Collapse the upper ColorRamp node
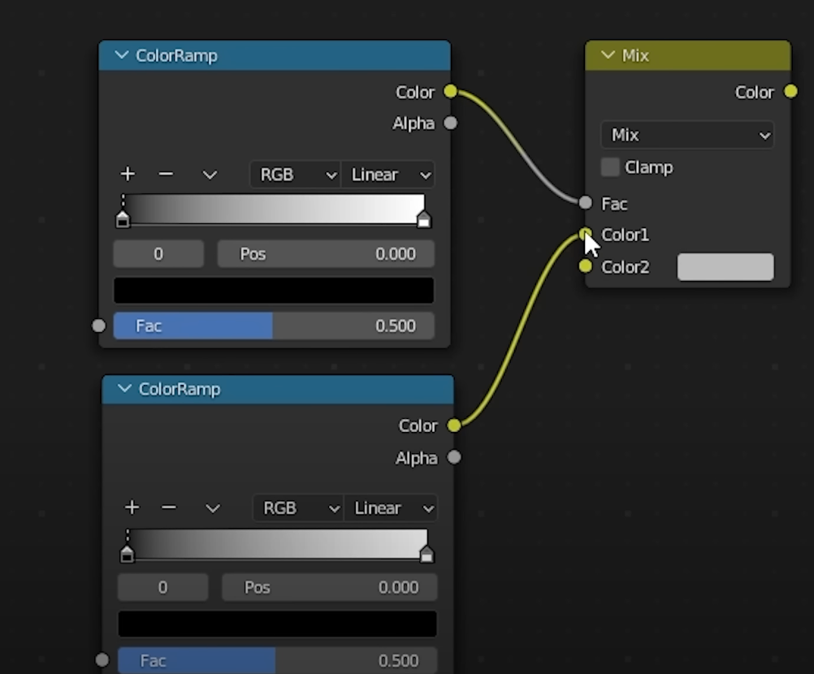Viewport: 814px width, 674px height. [122, 55]
